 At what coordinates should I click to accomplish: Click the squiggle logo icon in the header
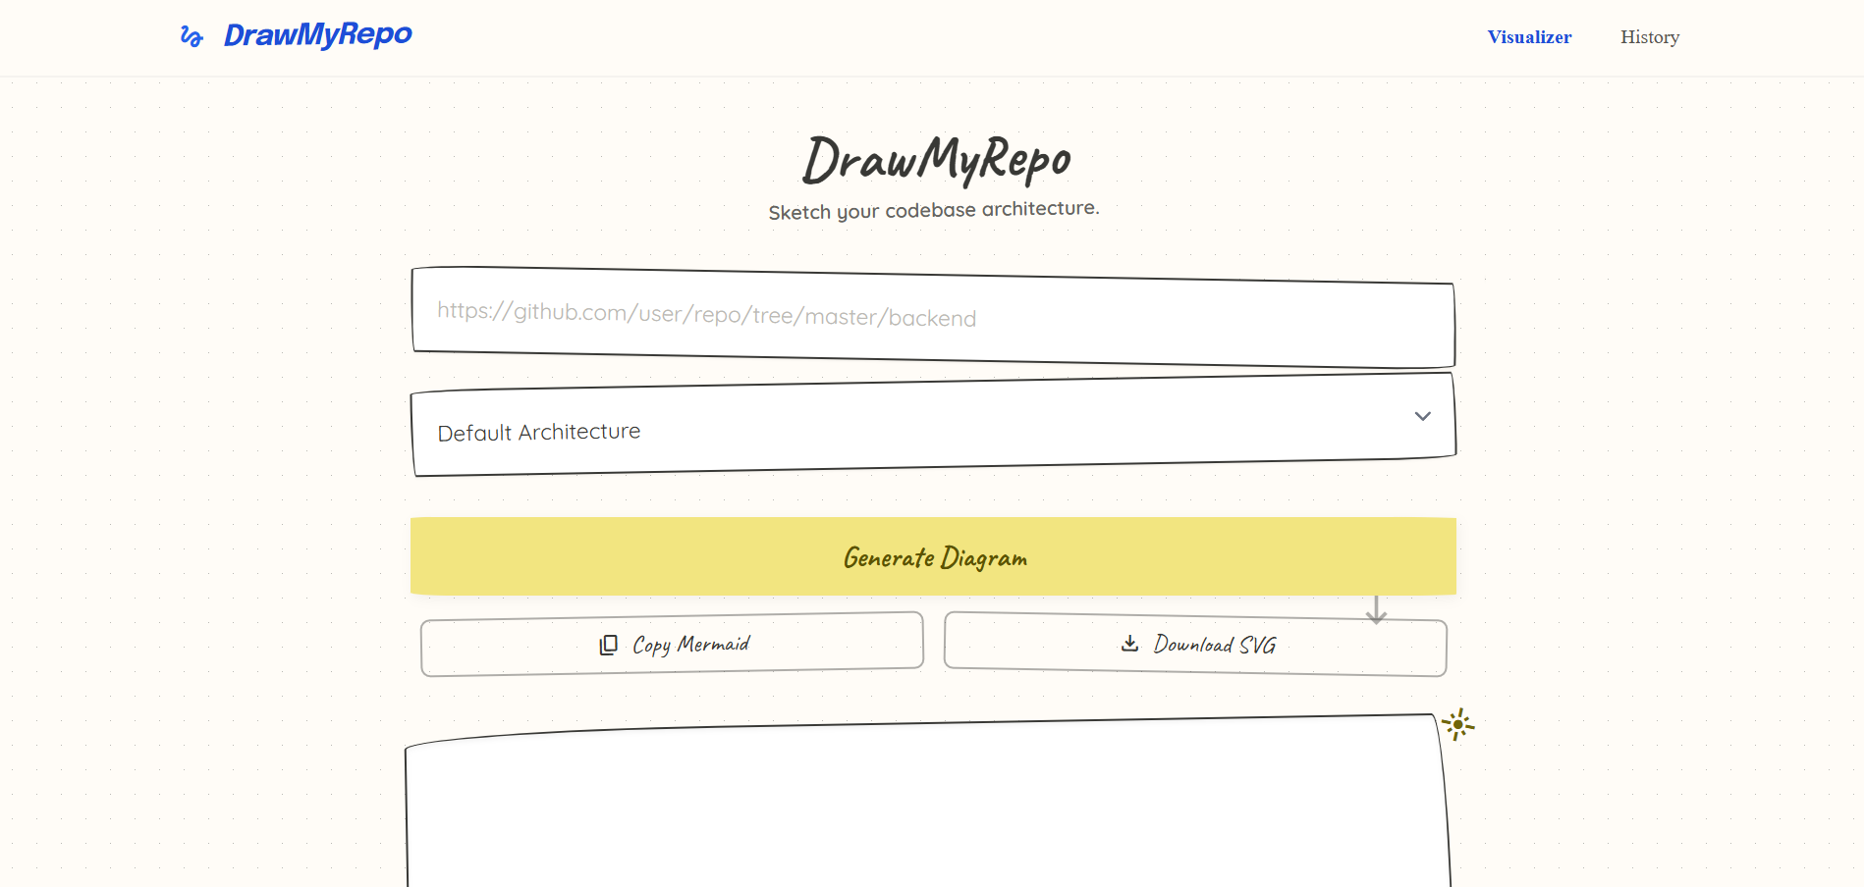click(192, 37)
